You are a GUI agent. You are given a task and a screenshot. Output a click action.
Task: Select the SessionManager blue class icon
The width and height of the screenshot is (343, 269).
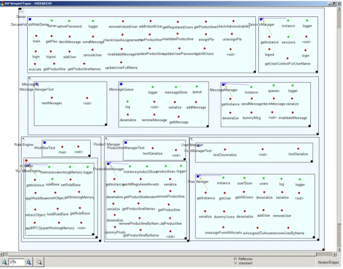click(261, 20)
